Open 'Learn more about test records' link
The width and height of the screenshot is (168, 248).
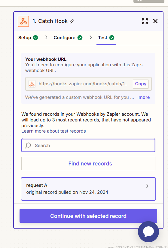coord(53,131)
